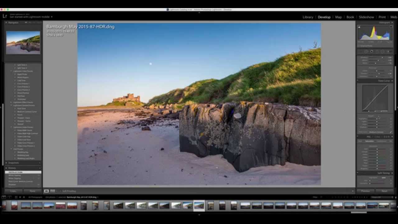Adjust the Split Toning Hue slider
Image resolution: width=398 pixels, height=224 pixels.
pyautogui.click(x=378, y=181)
